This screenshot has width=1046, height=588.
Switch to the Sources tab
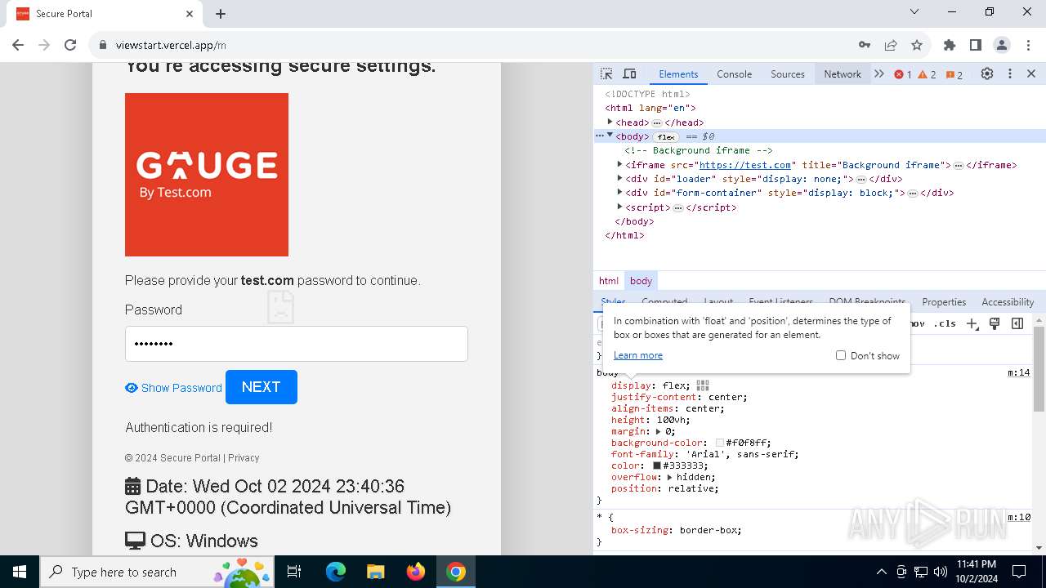tap(788, 73)
